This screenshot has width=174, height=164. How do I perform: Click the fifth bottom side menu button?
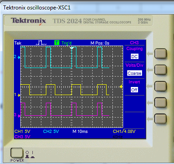161,119
